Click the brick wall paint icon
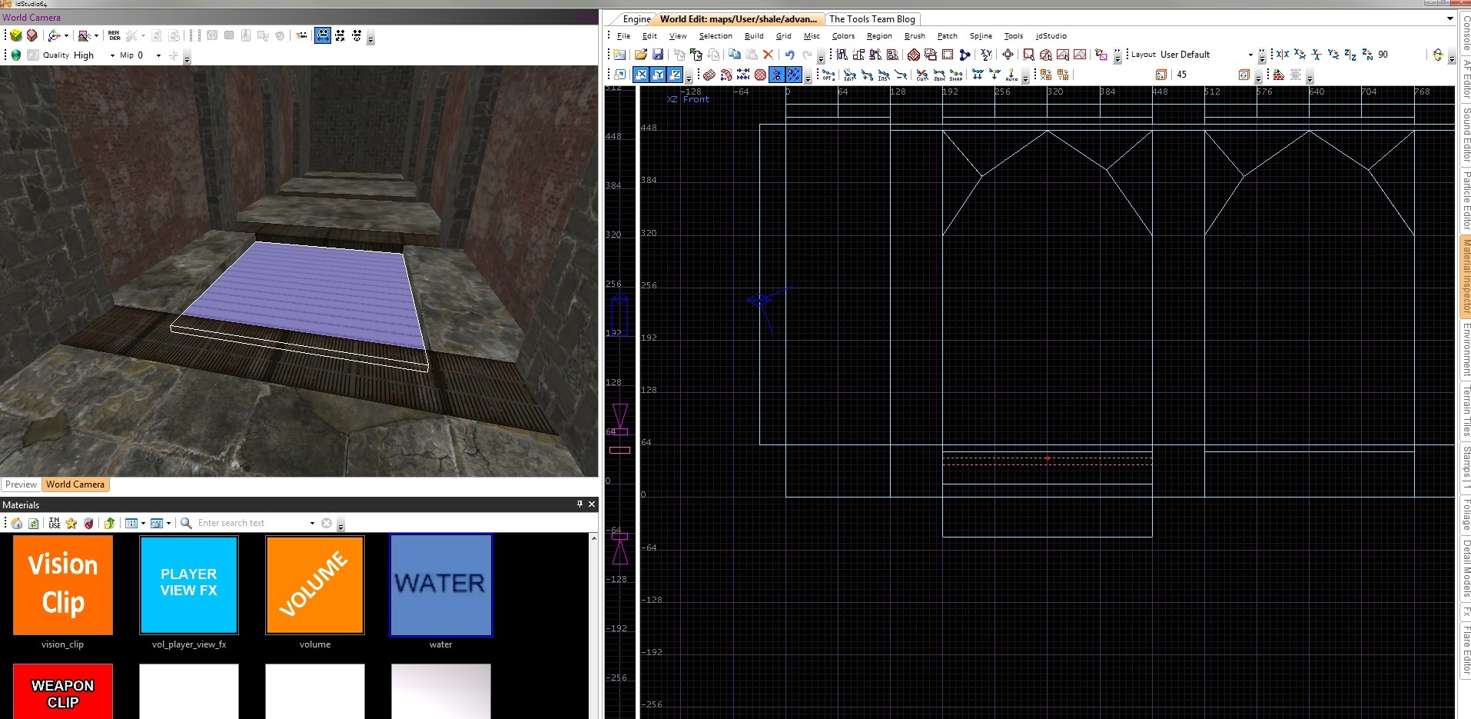The width and height of the screenshot is (1471, 719). (1279, 75)
